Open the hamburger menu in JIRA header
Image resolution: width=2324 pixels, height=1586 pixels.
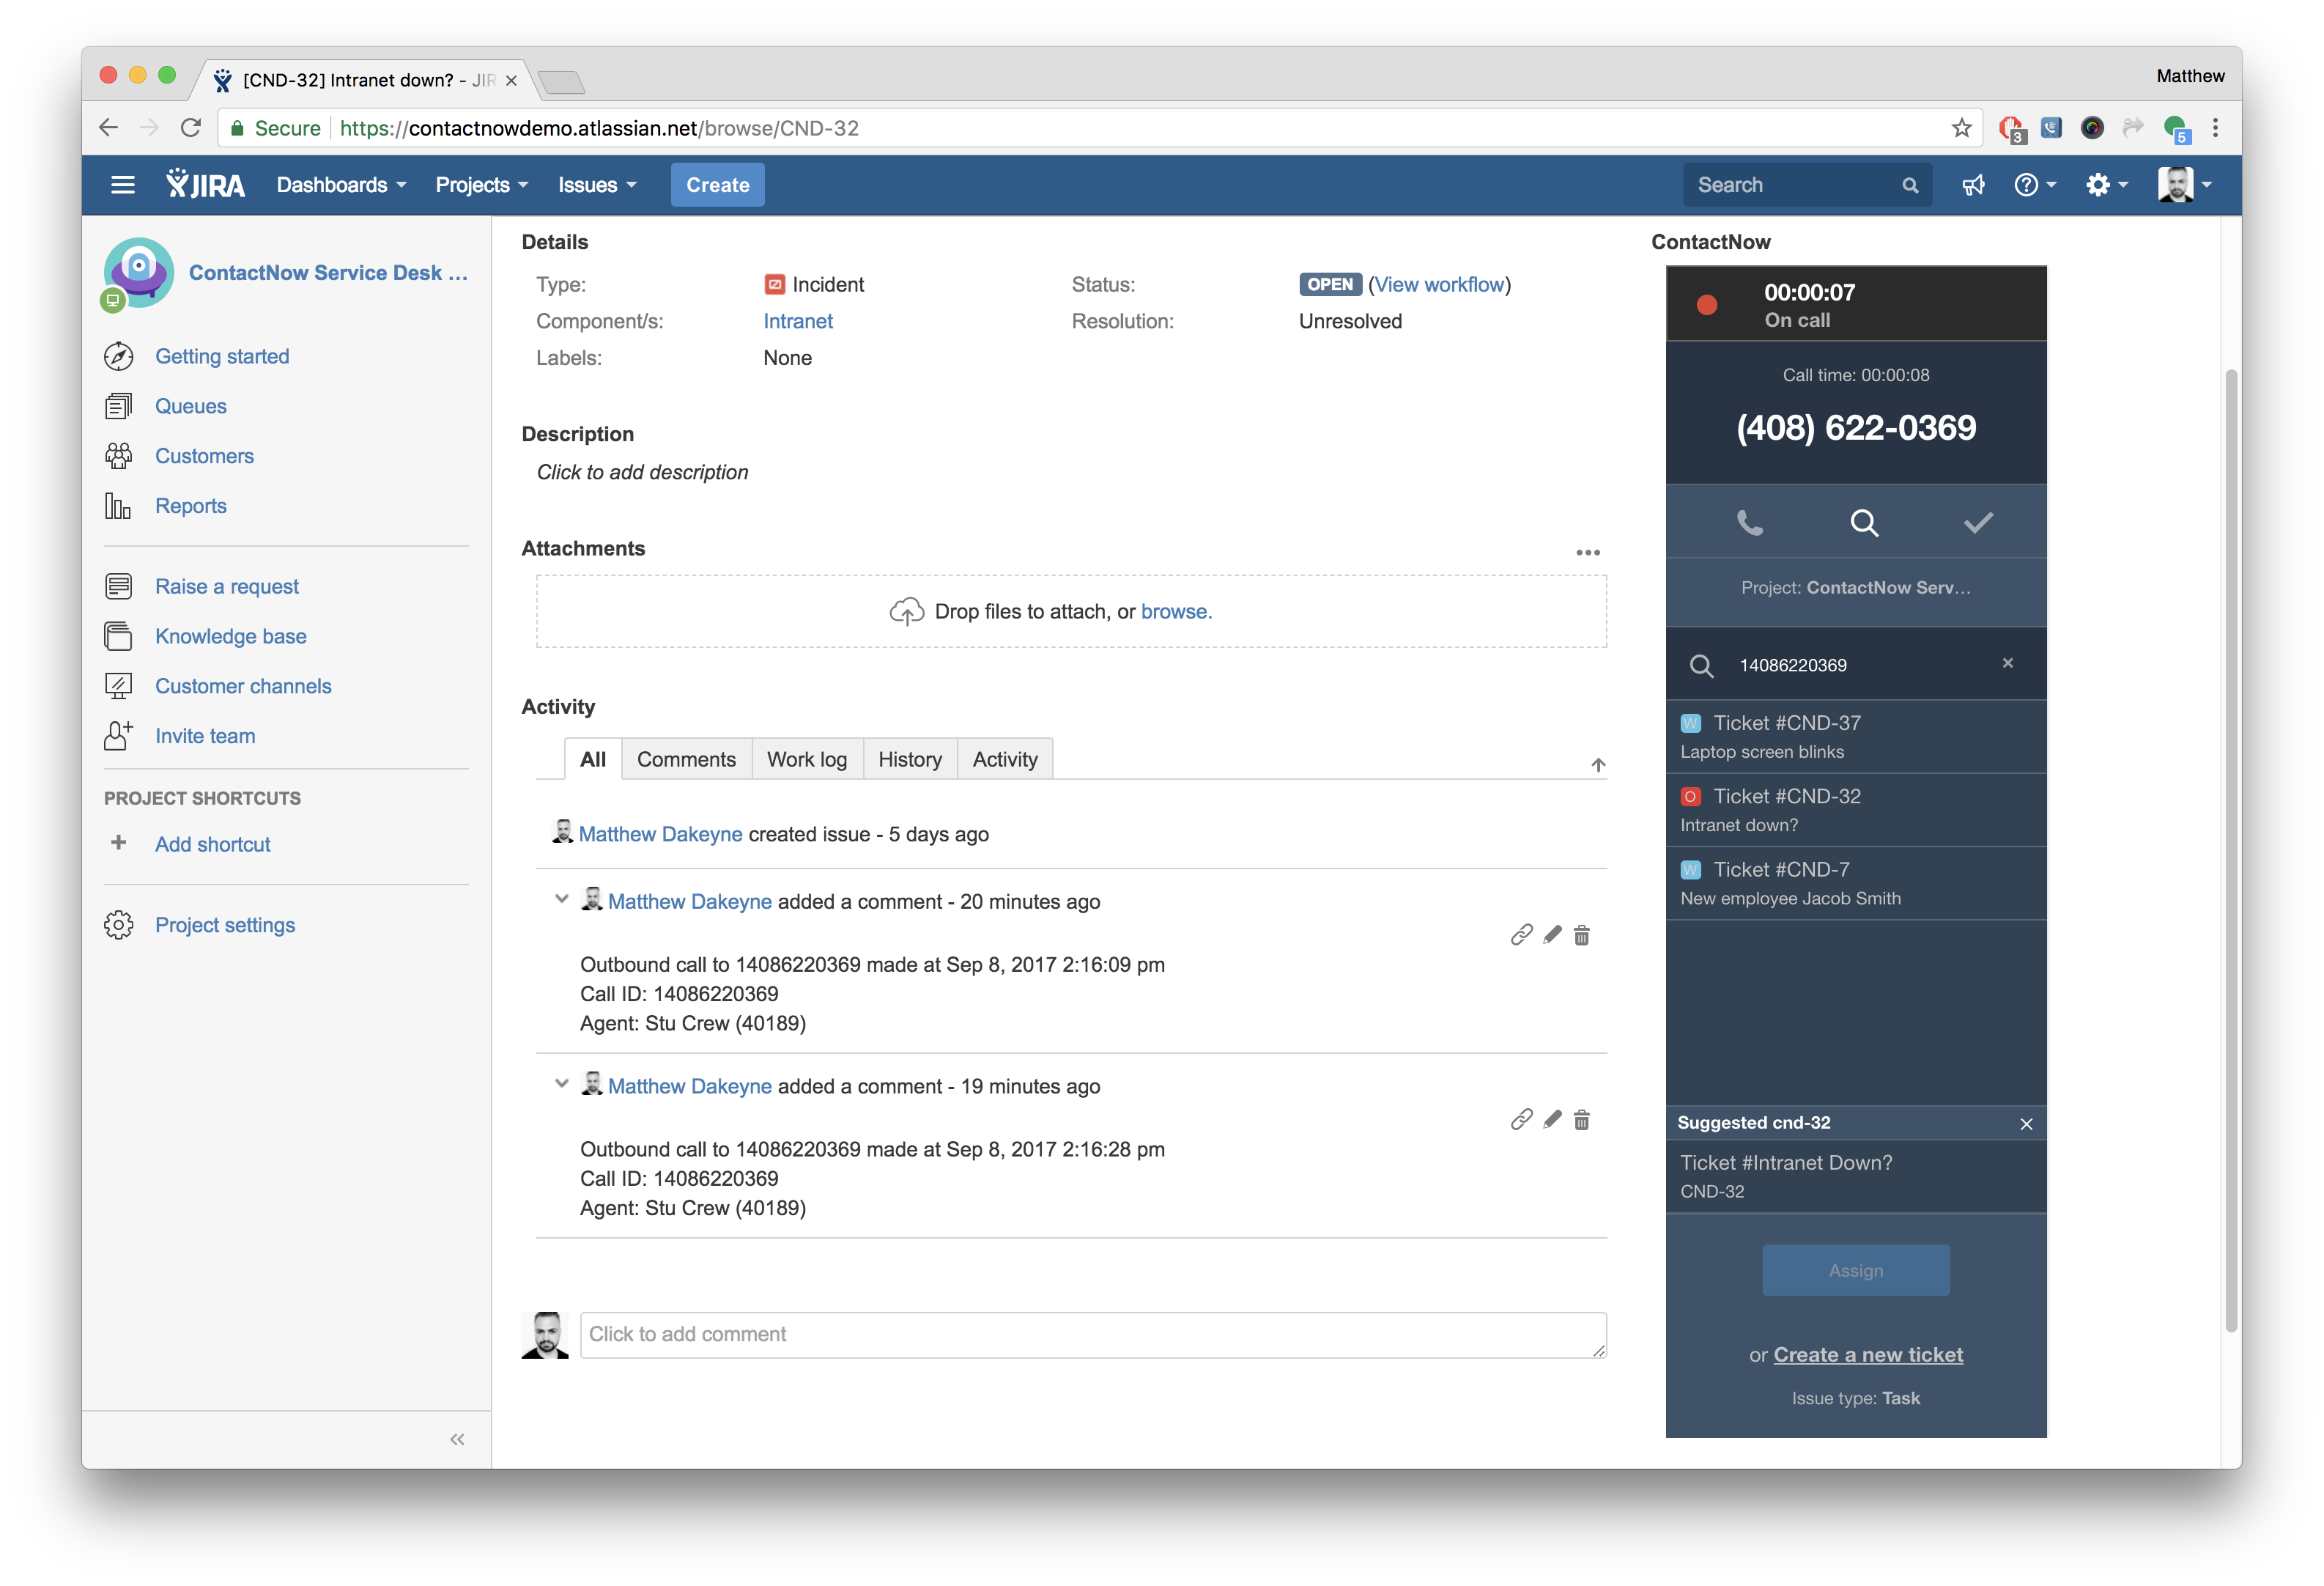pos(123,185)
